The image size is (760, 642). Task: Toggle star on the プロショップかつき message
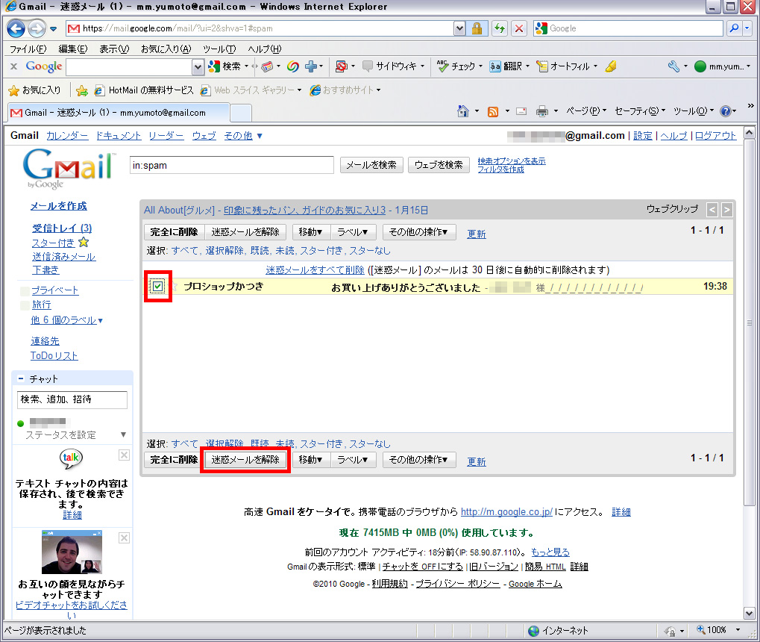175,287
